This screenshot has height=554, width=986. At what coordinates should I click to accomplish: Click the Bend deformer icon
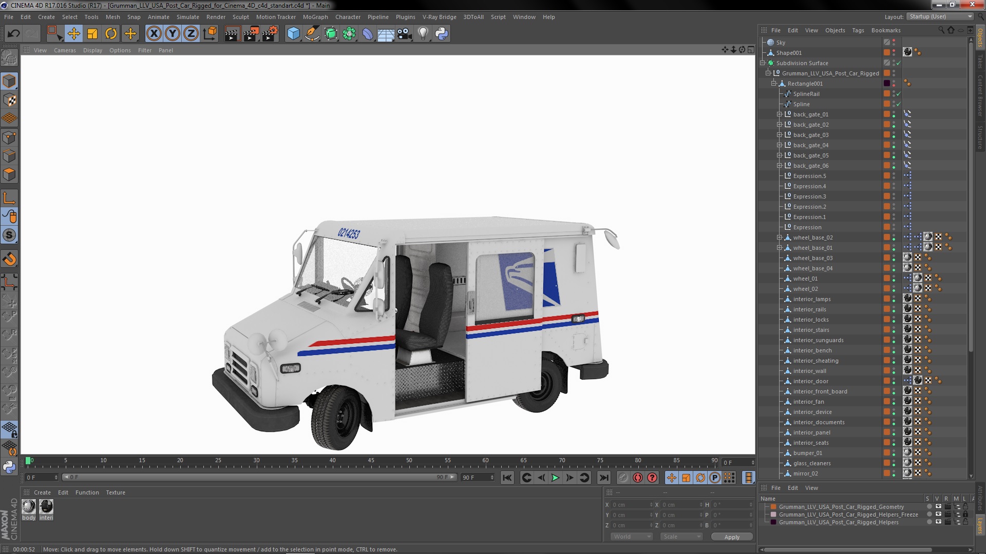(x=368, y=34)
